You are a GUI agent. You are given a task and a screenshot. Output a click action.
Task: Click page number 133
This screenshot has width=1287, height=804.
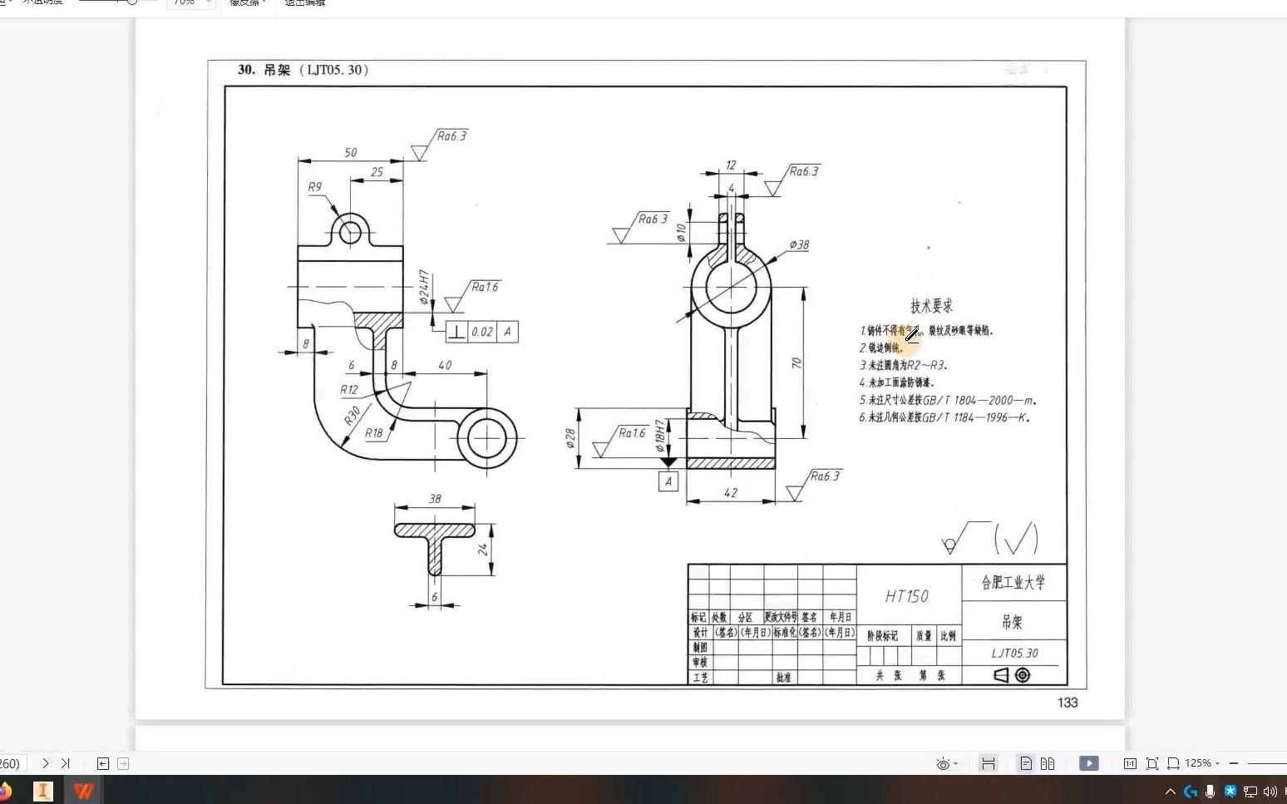[x=1068, y=703]
